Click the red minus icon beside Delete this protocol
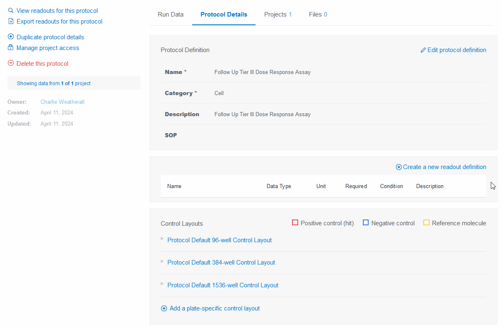This screenshot has width=502, height=327. 11,63
